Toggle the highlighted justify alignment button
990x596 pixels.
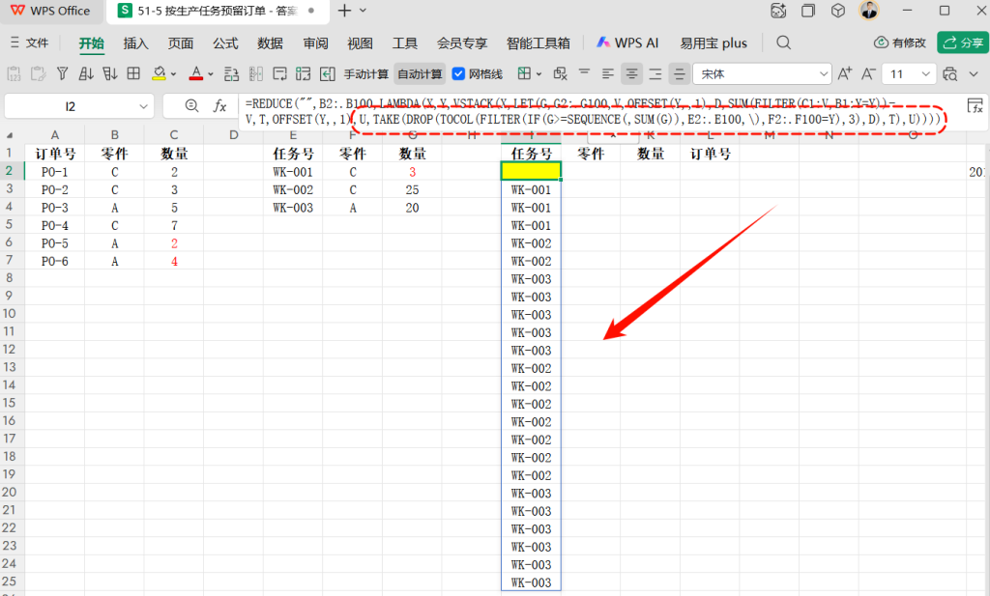coord(679,73)
